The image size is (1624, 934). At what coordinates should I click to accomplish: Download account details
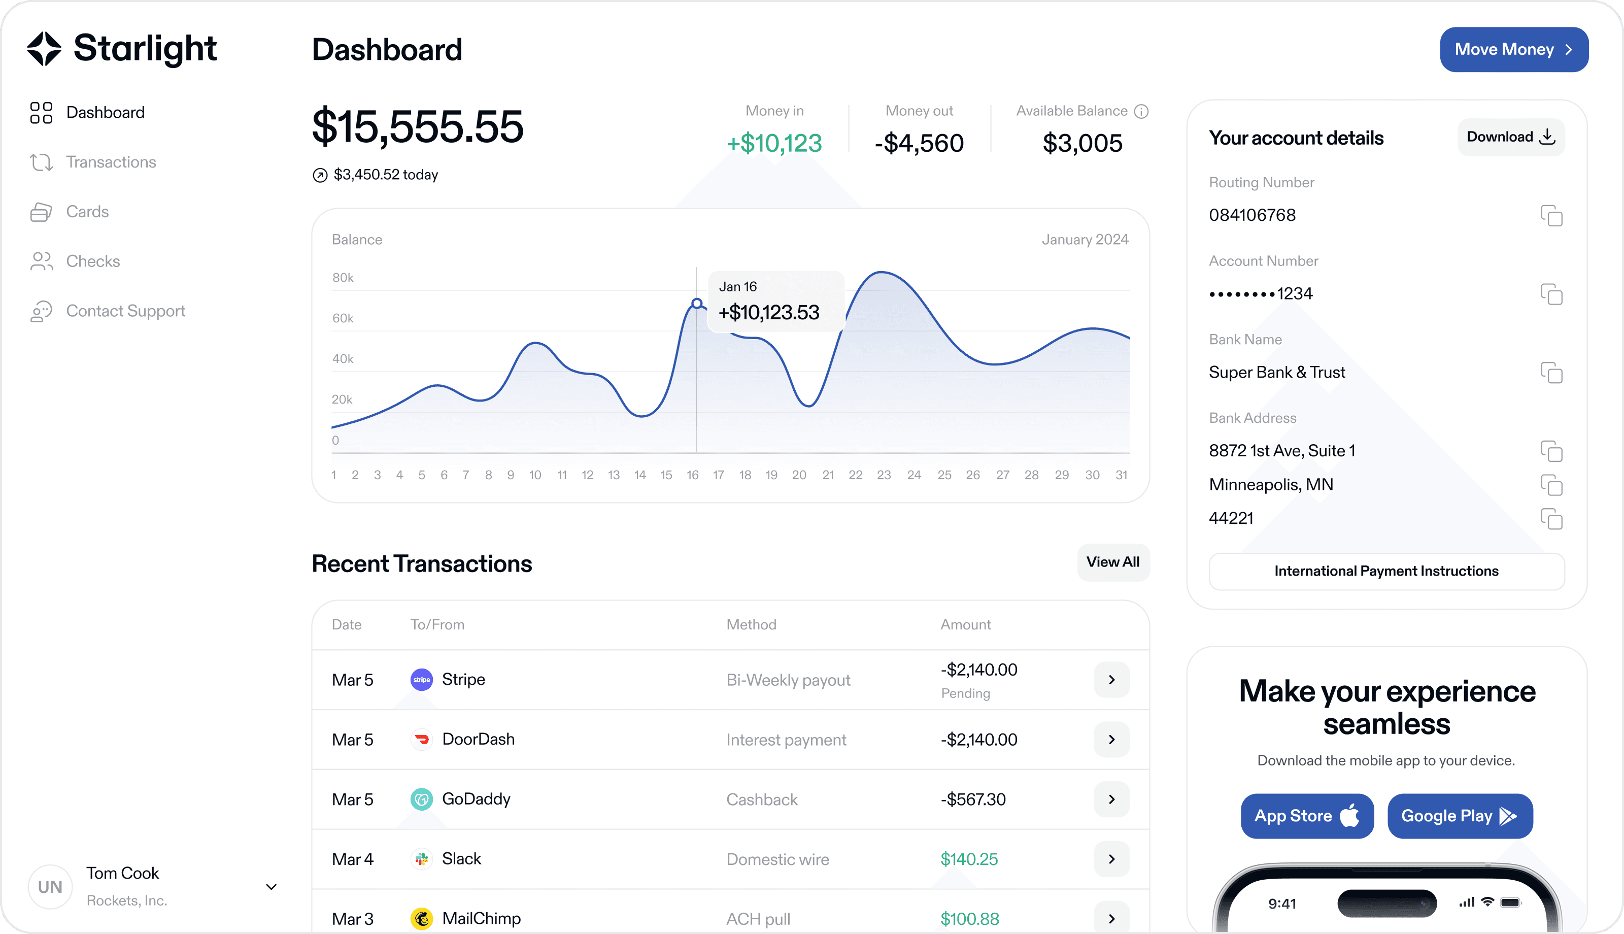[1510, 137]
